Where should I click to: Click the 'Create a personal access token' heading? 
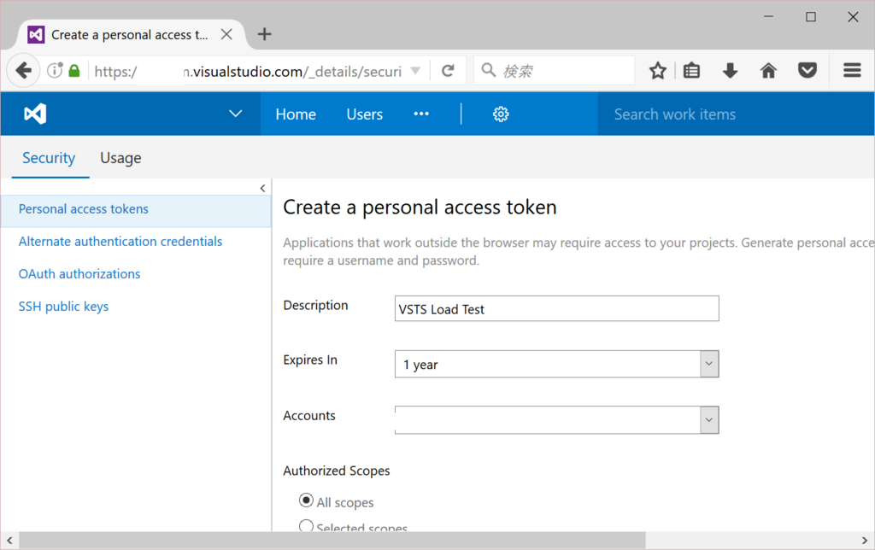click(420, 208)
